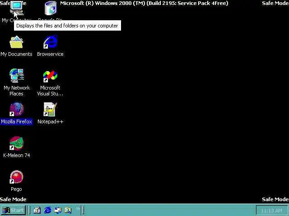
Task: Select the Pego shortcut icon
Action: (17, 177)
